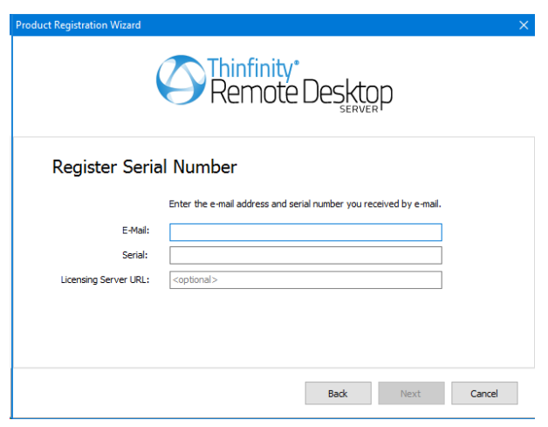Click the 'Product Registration Wizard' title text
Image resolution: width=548 pixels, height=427 pixels.
(x=79, y=25)
